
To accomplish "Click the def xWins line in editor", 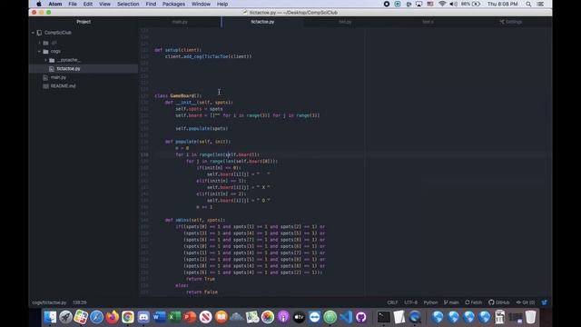I will point(195,220).
